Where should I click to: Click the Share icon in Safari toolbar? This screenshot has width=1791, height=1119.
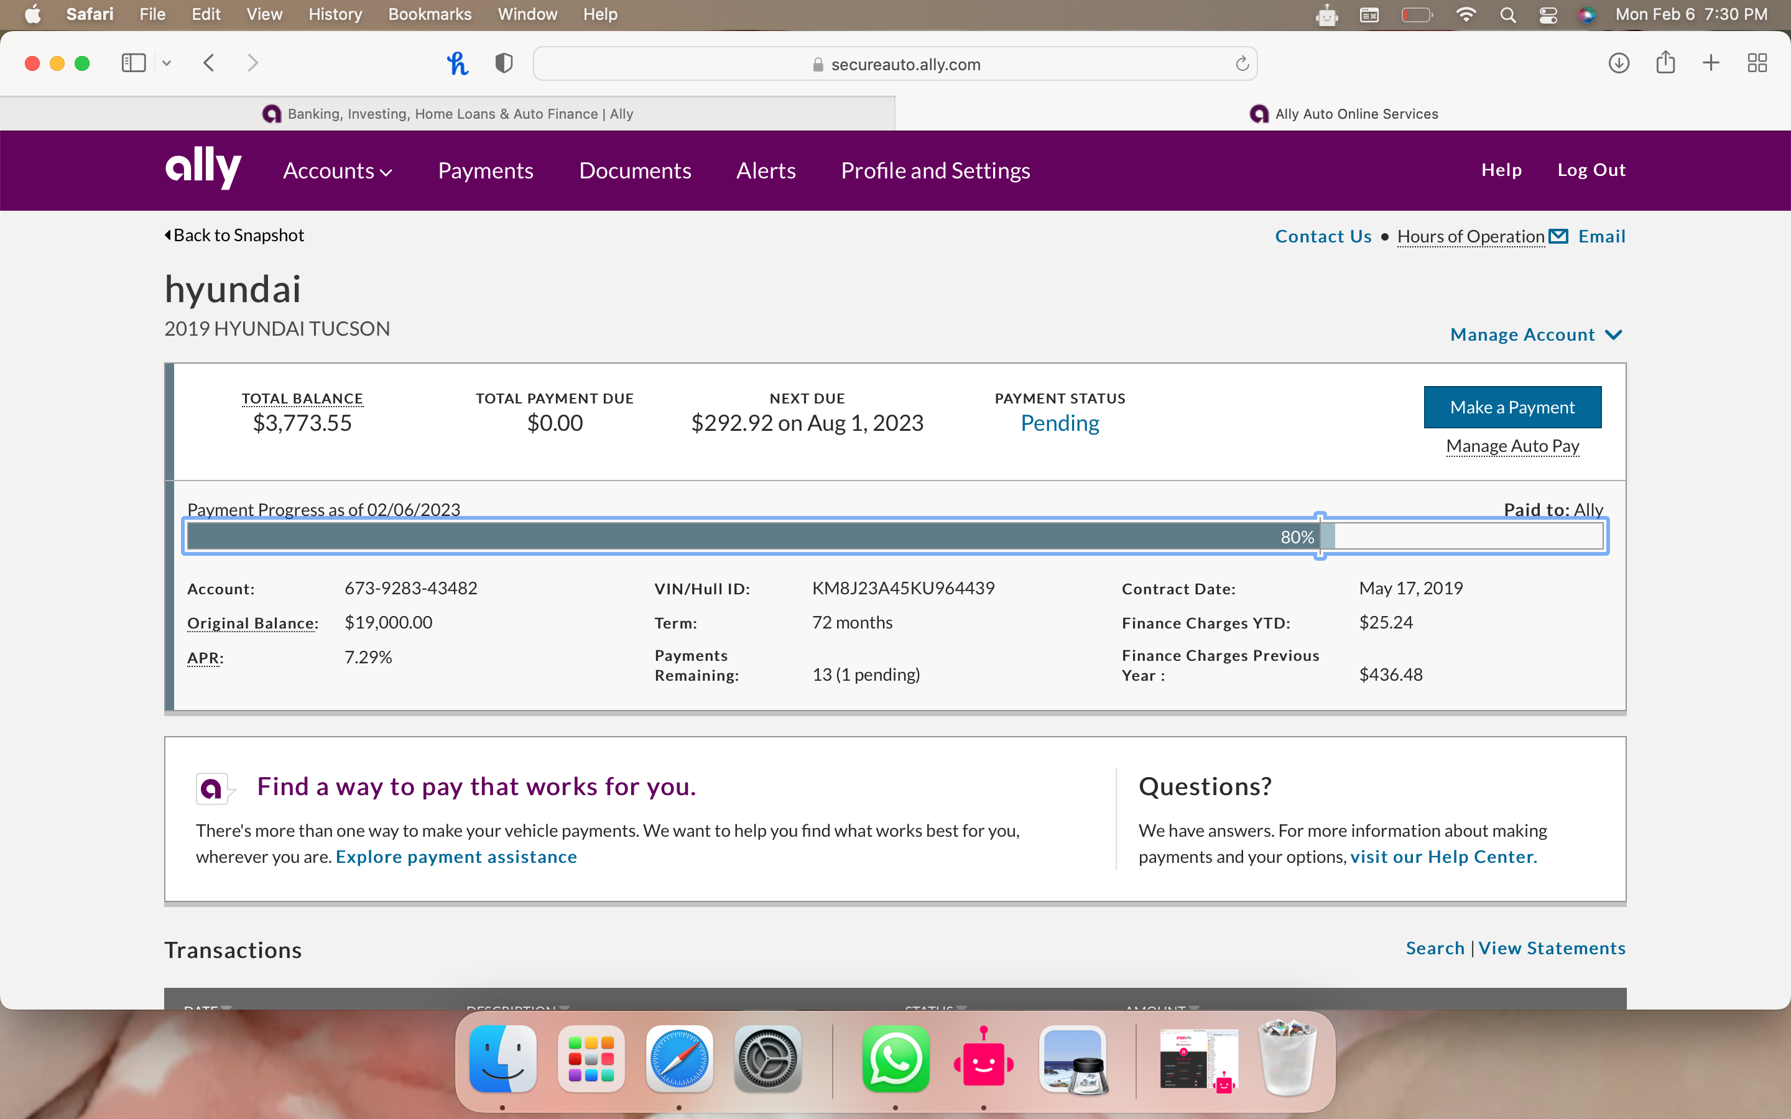1665,63
